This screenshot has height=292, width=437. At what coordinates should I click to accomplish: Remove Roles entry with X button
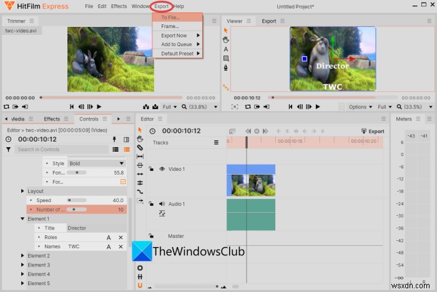pos(120,237)
